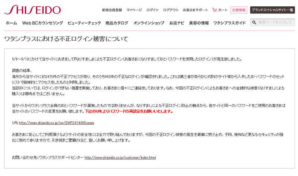Click the ログアウト link

(x=171, y=10)
